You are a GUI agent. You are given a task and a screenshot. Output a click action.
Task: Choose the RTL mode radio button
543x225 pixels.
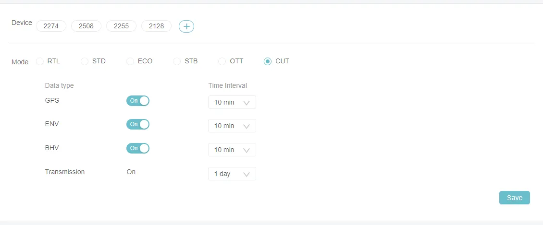click(x=40, y=61)
